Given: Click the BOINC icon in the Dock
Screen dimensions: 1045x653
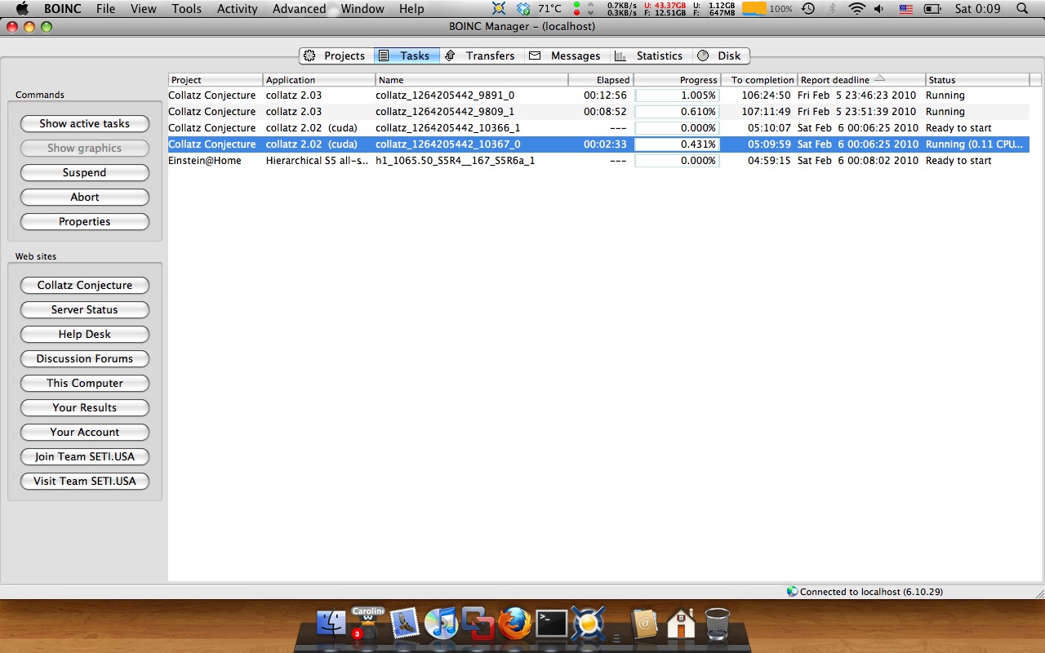Looking at the screenshot, I should coord(587,624).
